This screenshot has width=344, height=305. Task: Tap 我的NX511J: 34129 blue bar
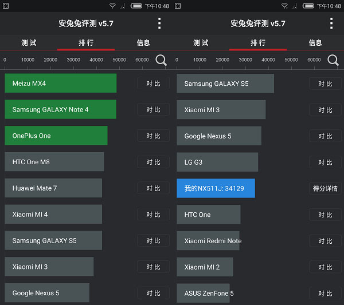(216, 188)
